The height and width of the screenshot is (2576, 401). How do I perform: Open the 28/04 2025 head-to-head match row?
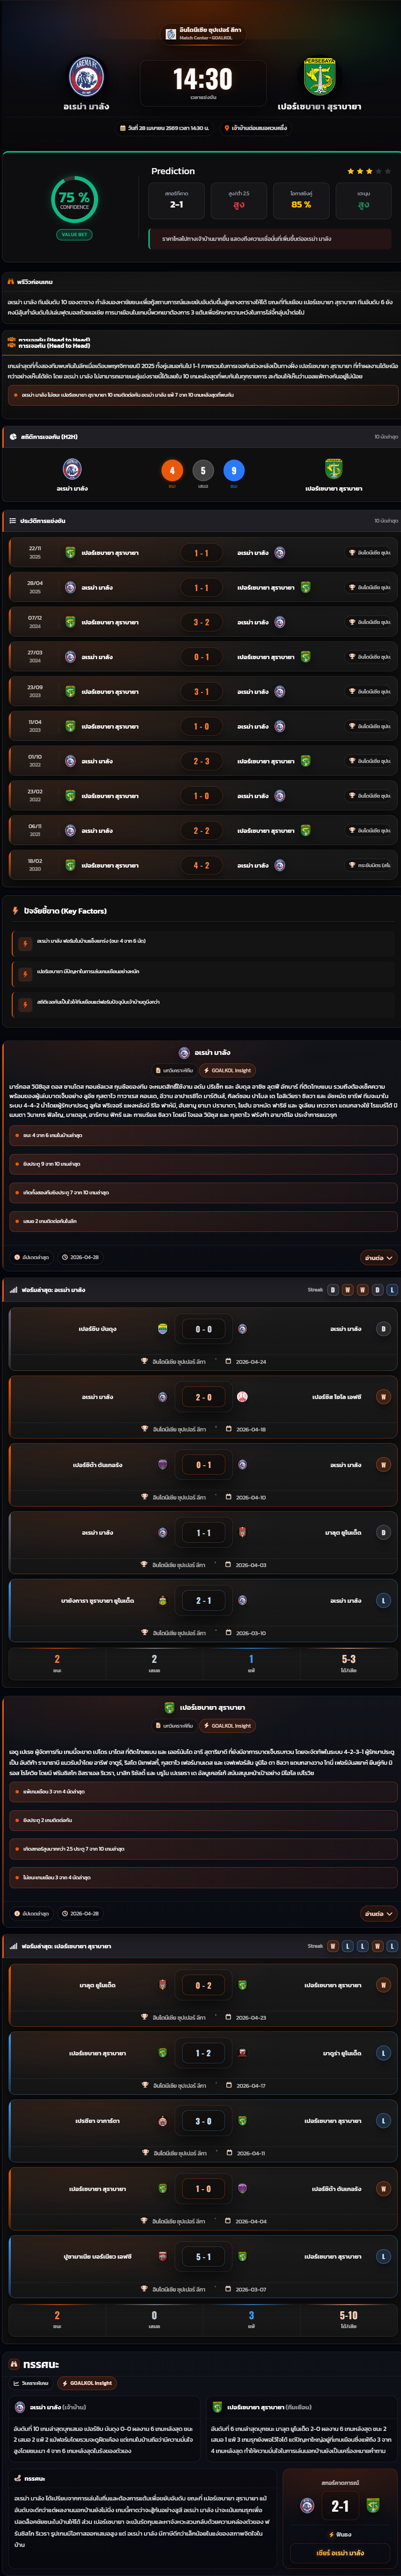pos(200,588)
